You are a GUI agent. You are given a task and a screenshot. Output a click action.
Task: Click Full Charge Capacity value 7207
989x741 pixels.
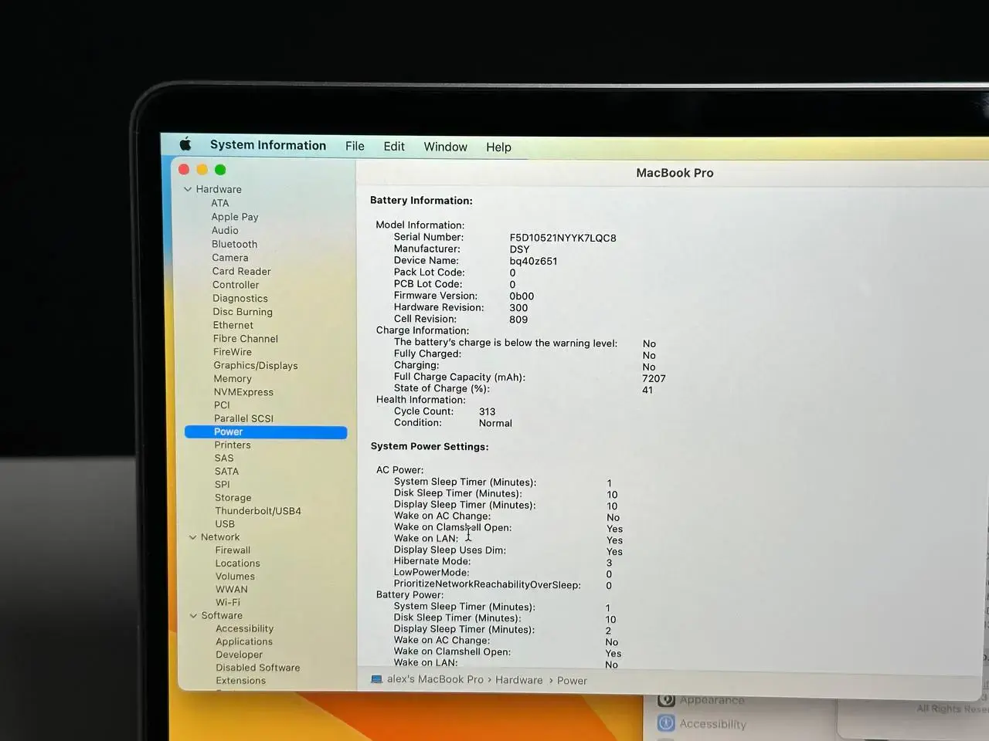(654, 378)
